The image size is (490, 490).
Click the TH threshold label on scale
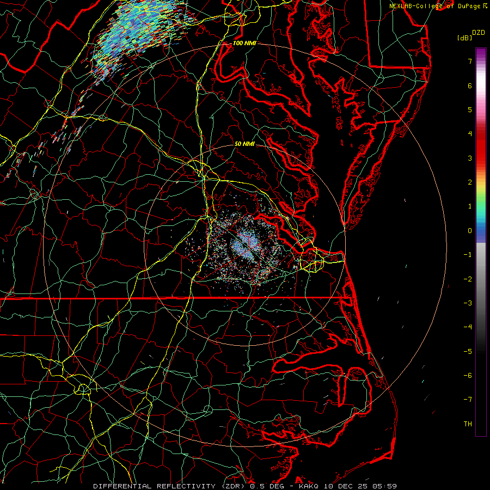click(468, 424)
